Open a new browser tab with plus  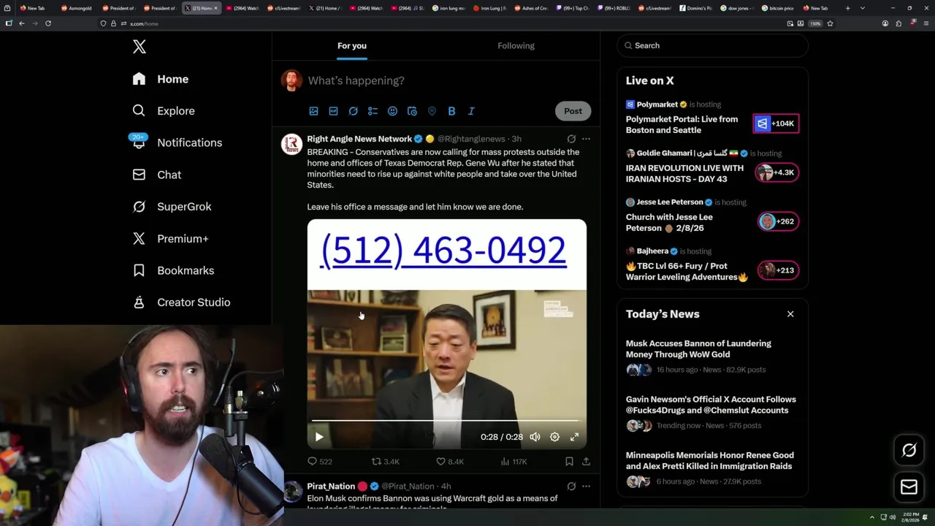[847, 8]
